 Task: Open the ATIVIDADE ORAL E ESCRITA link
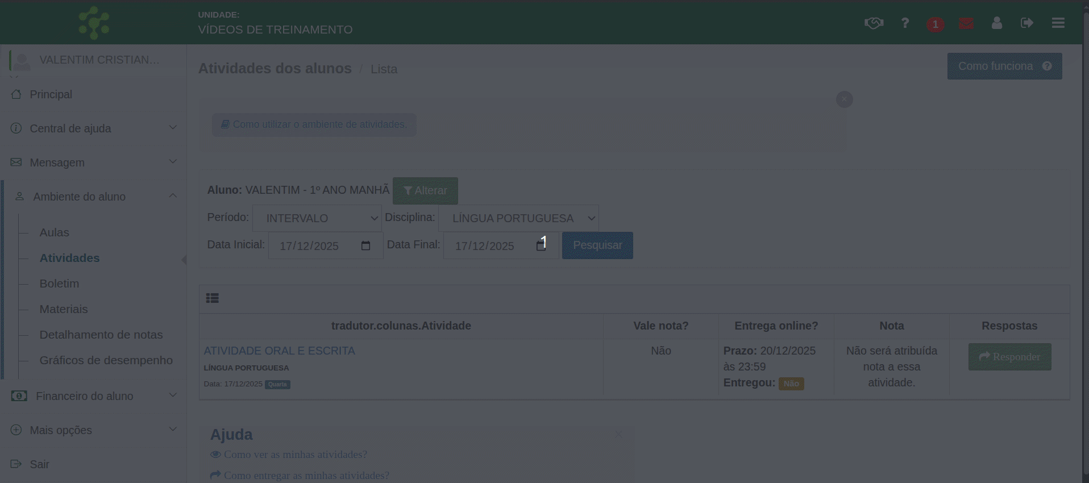[279, 351]
